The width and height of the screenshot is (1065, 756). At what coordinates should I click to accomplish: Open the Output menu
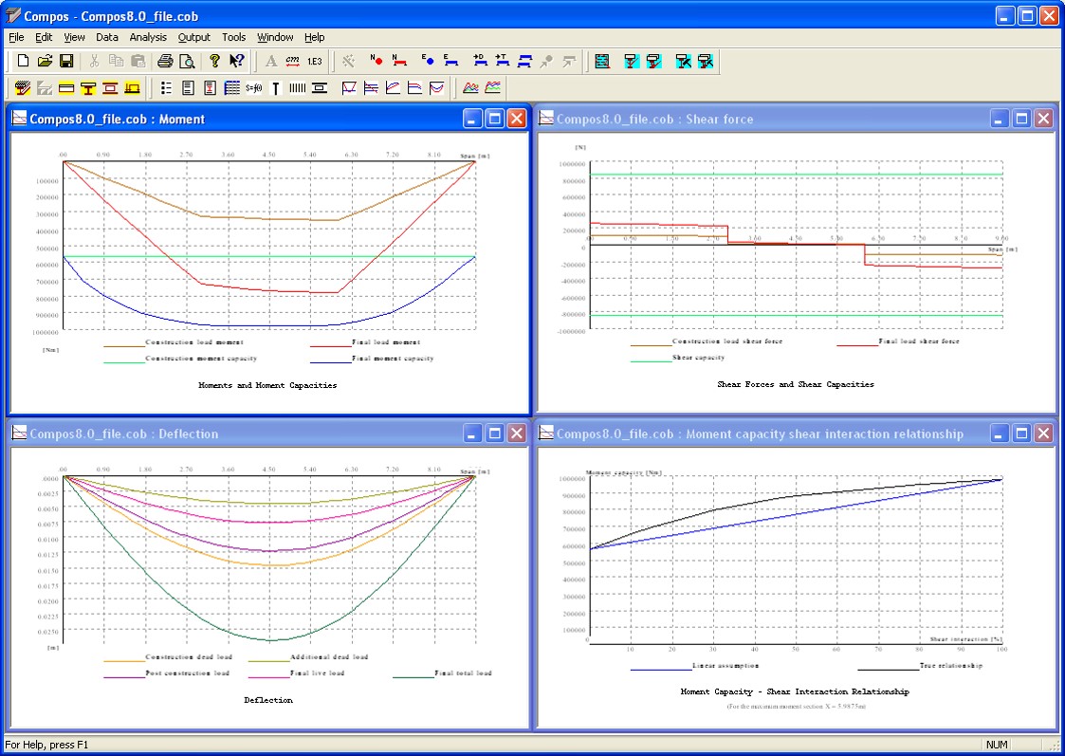coord(193,37)
